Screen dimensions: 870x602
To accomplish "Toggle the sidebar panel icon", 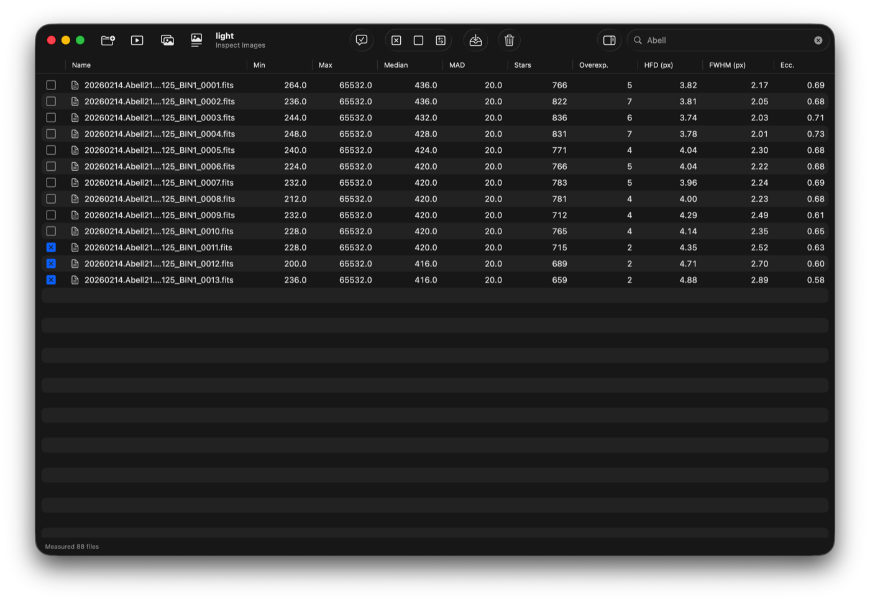I will pyautogui.click(x=610, y=40).
